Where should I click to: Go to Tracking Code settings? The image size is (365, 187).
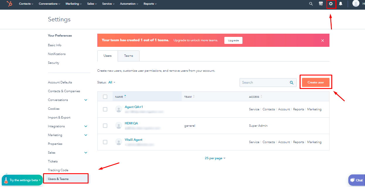58,170
